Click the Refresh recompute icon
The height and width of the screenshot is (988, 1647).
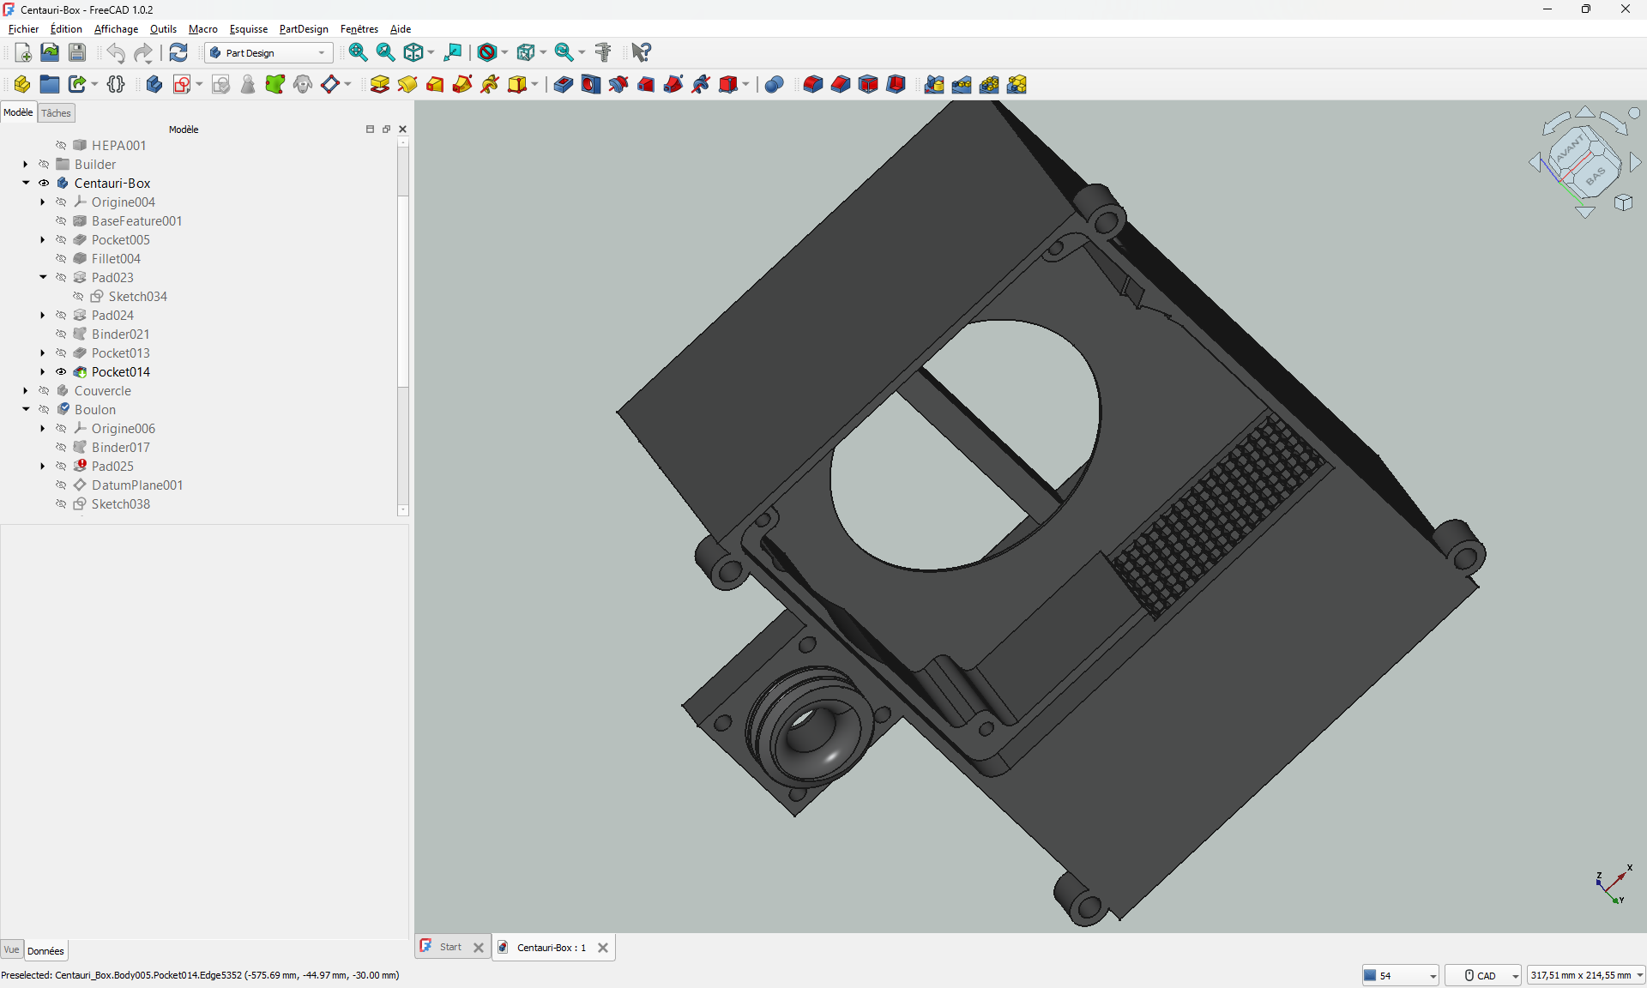pyautogui.click(x=178, y=52)
